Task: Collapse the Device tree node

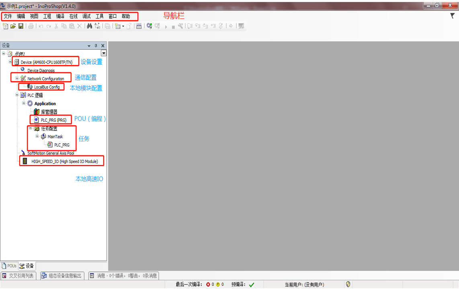Action: pos(10,62)
